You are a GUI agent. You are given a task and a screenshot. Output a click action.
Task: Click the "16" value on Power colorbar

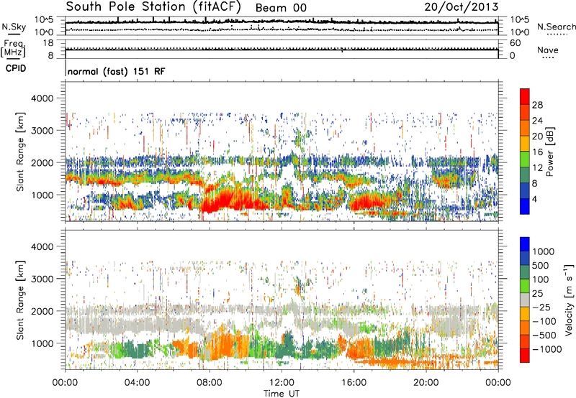point(537,152)
